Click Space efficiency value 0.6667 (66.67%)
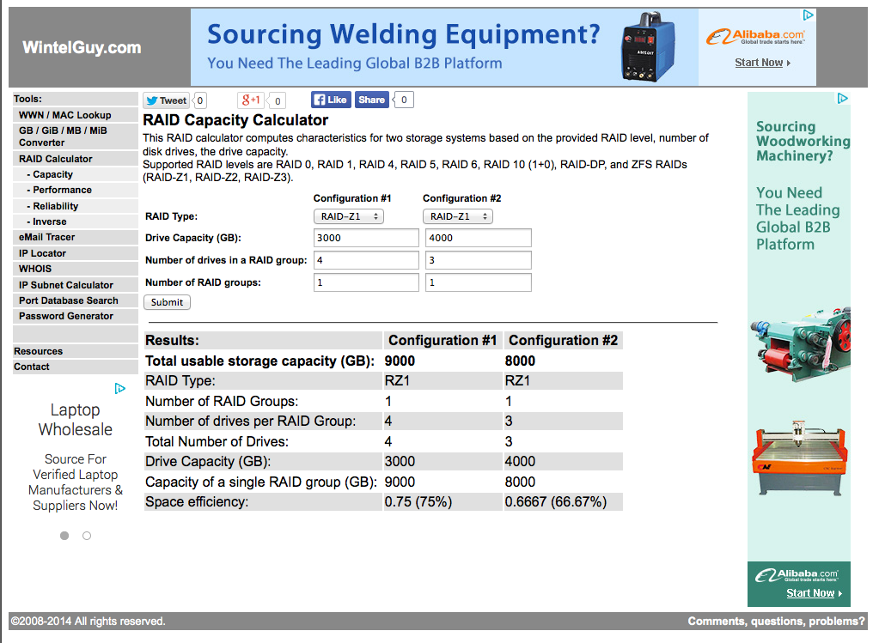 (556, 502)
